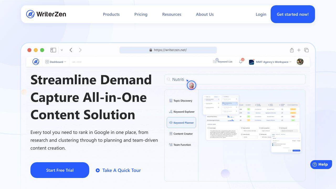This screenshot has width=336, height=189.
Task: Click the Get started now! button
Action: click(293, 14)
